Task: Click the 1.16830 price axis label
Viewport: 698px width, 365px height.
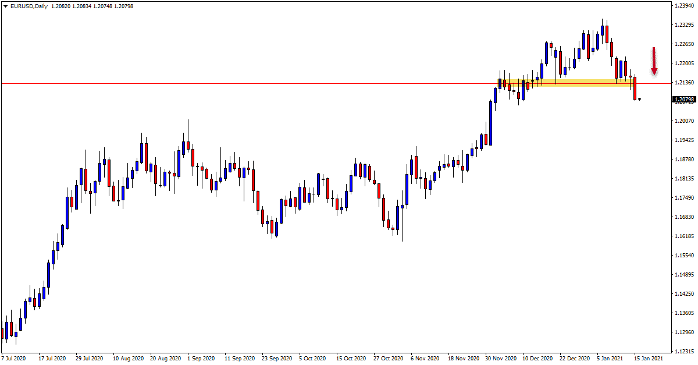Action: [x=684, y=217]
